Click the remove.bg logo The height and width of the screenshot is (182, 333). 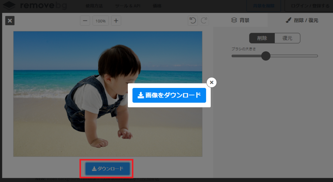[37, 6]
